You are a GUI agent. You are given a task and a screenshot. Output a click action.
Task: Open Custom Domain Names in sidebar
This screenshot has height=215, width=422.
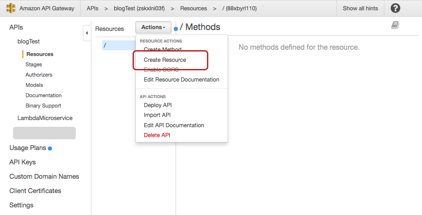(44, 176)
